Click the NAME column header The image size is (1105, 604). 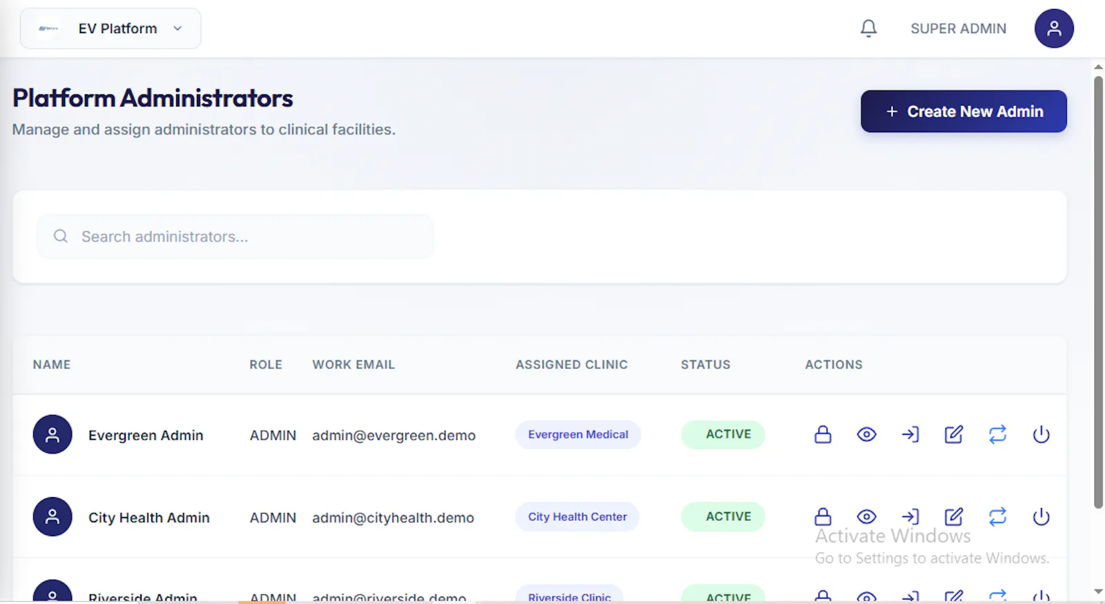point(52,364)
